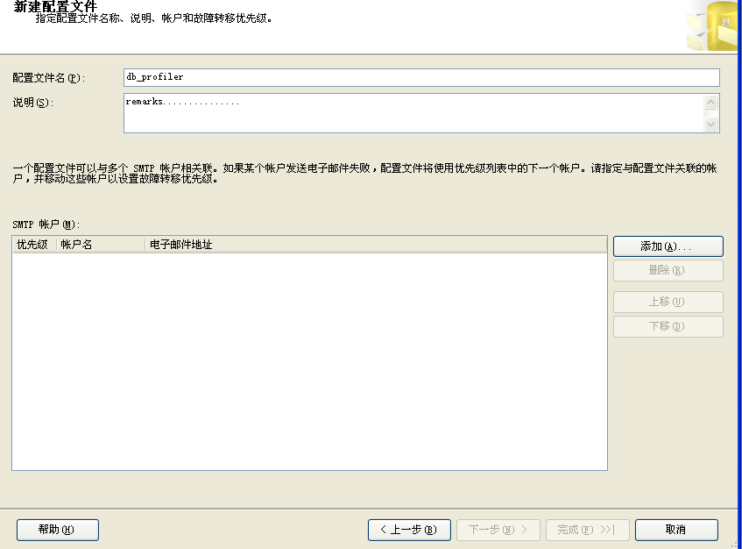
Task: Click the 配置文件名 input field
Action: 420,77
